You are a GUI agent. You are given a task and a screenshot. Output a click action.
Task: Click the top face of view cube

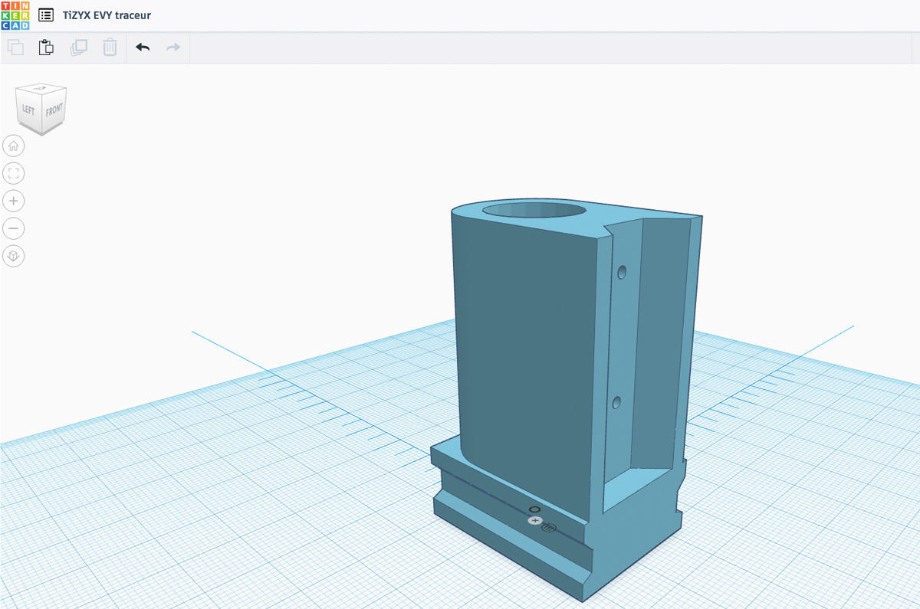point(41,88)
